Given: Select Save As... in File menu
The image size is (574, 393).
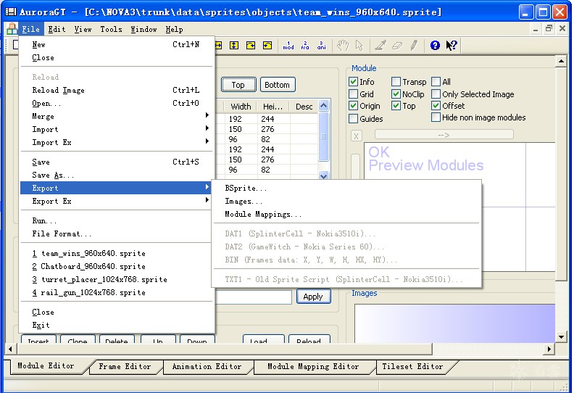Looking at the screenshot, I should (x=117, y=175).
